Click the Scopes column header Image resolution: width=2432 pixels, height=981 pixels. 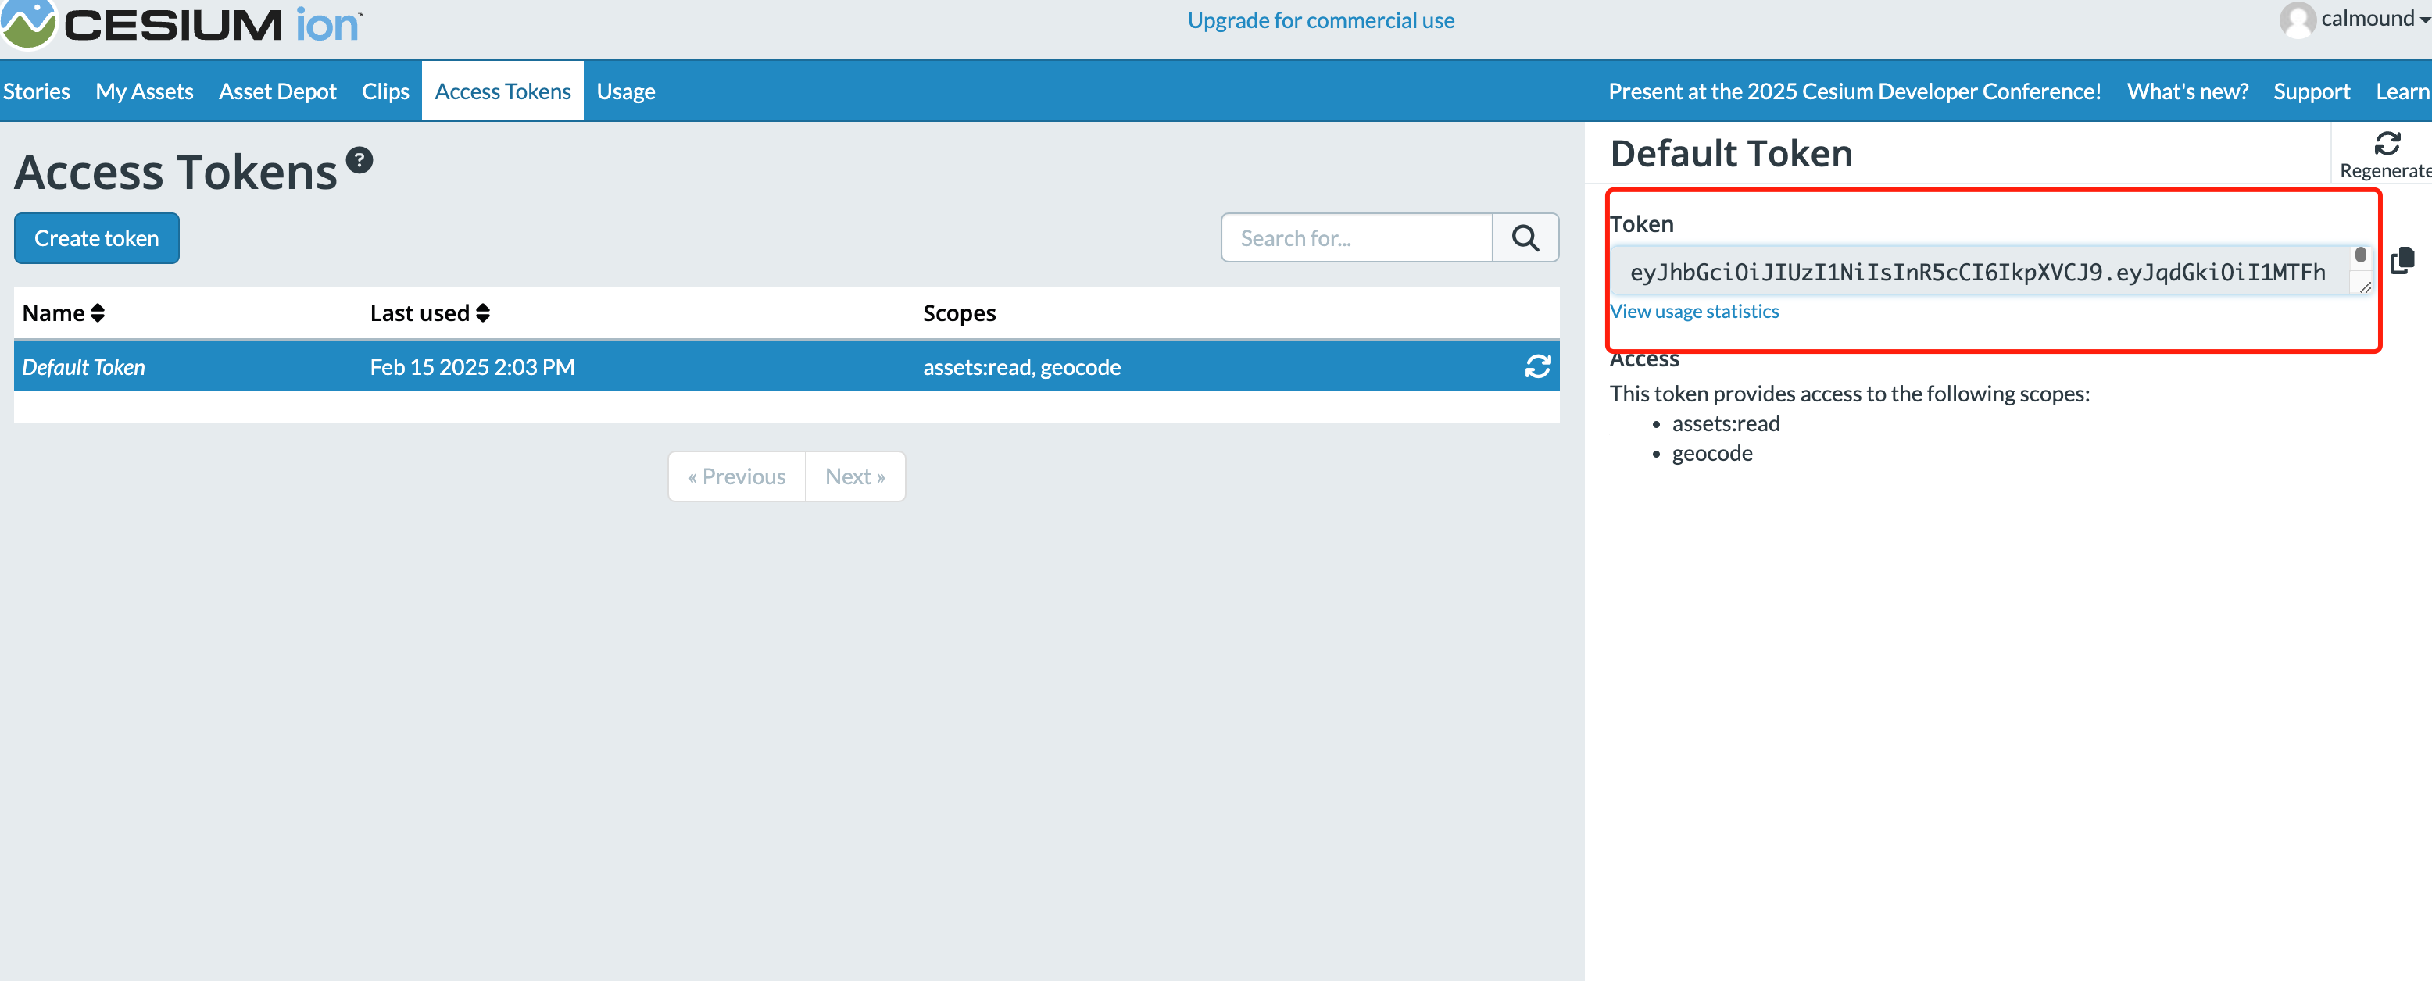pyautogui.click(x=959, y=313)
